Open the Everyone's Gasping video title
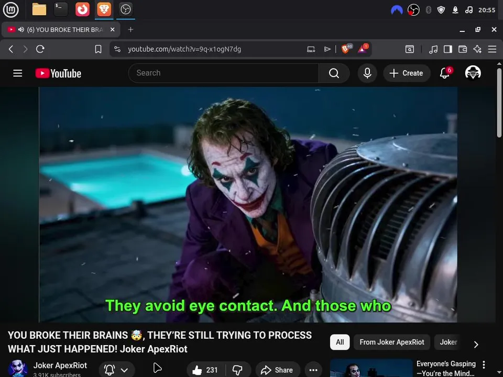503x377 pixels. (x=446, y=369)
